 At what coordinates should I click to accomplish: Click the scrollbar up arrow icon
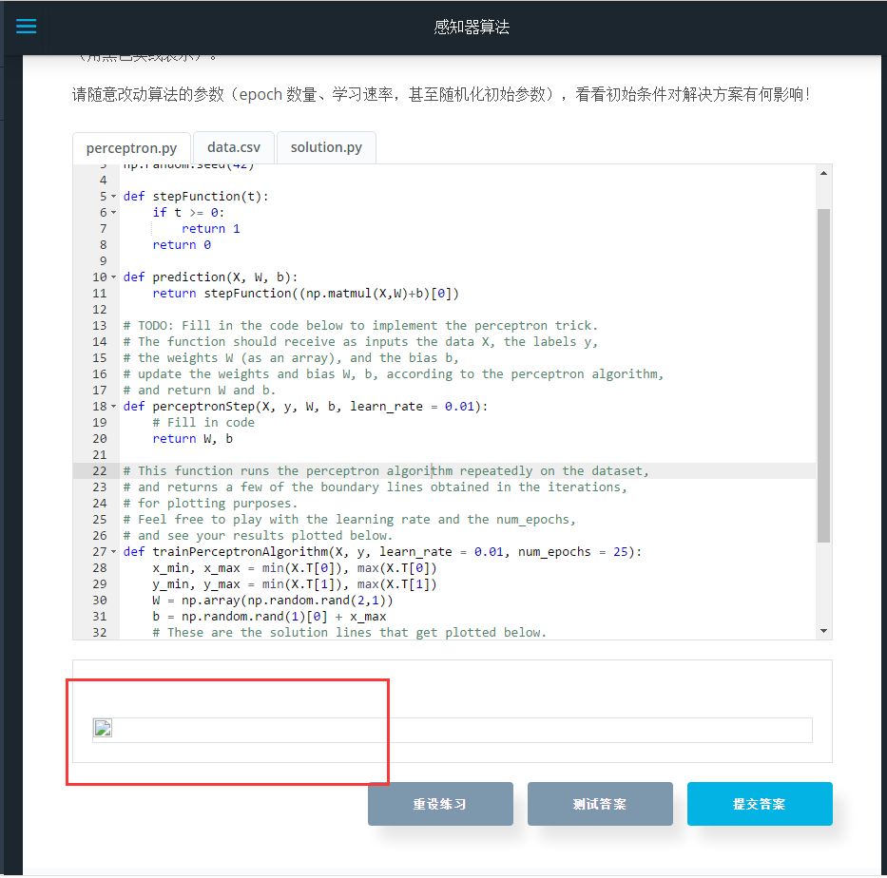click(x=822, y=171)
